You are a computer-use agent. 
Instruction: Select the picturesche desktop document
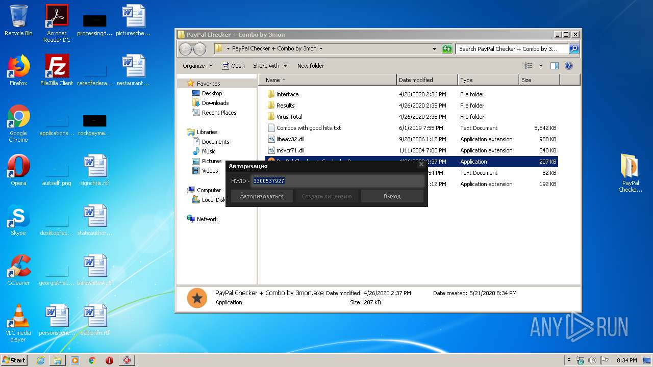[x=133, y=20]
